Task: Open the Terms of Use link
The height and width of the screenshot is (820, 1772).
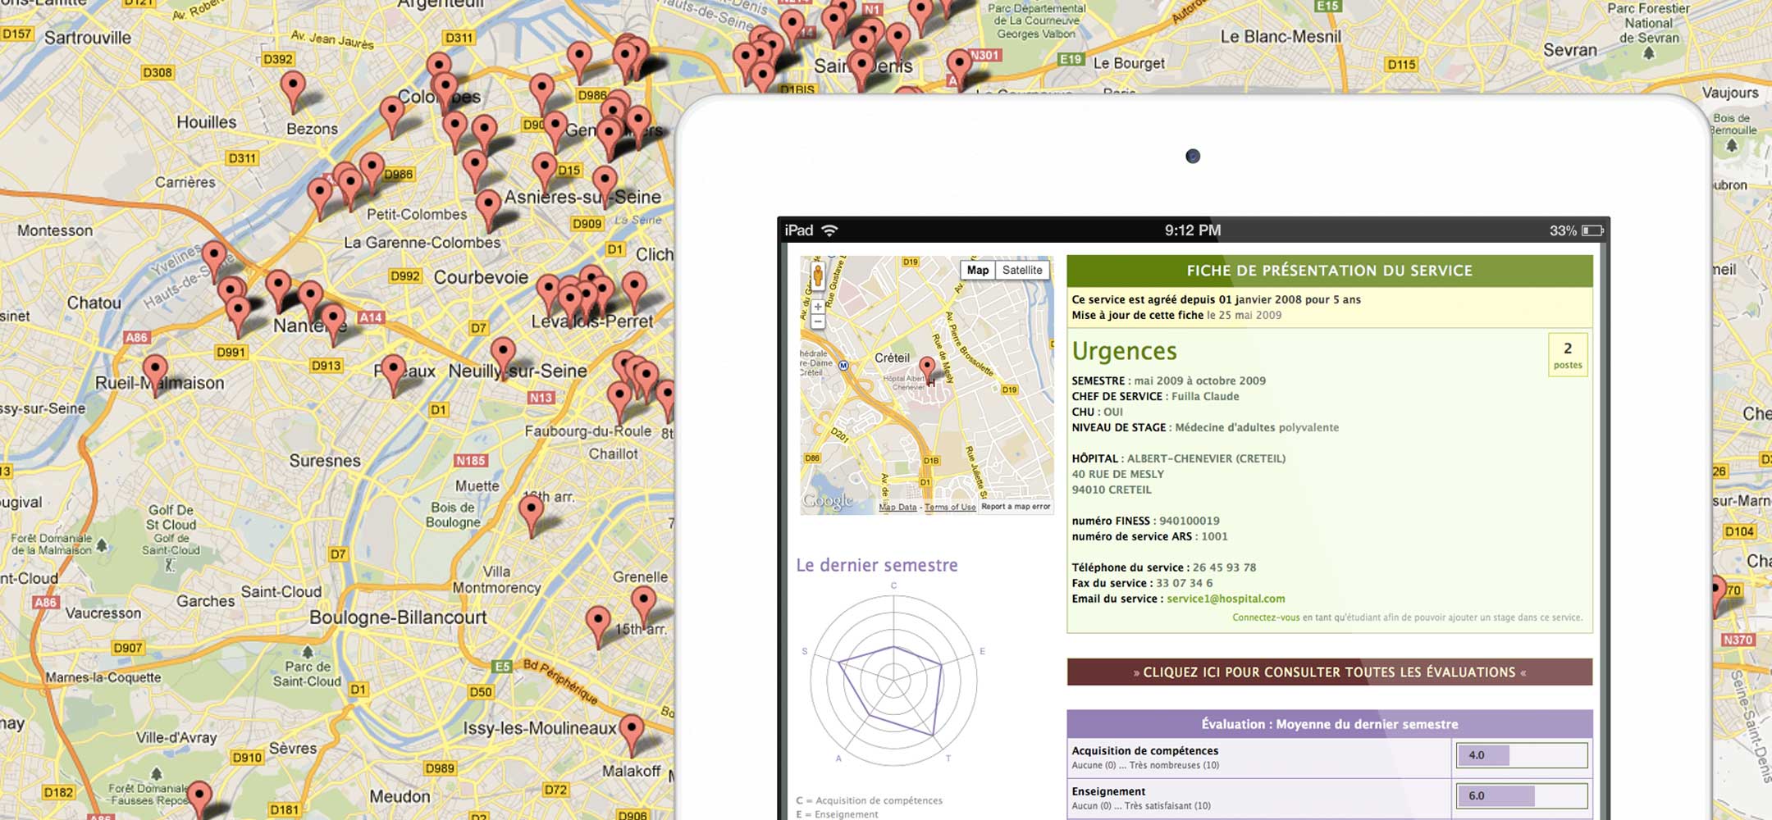Action: click(x=950, y=507)
